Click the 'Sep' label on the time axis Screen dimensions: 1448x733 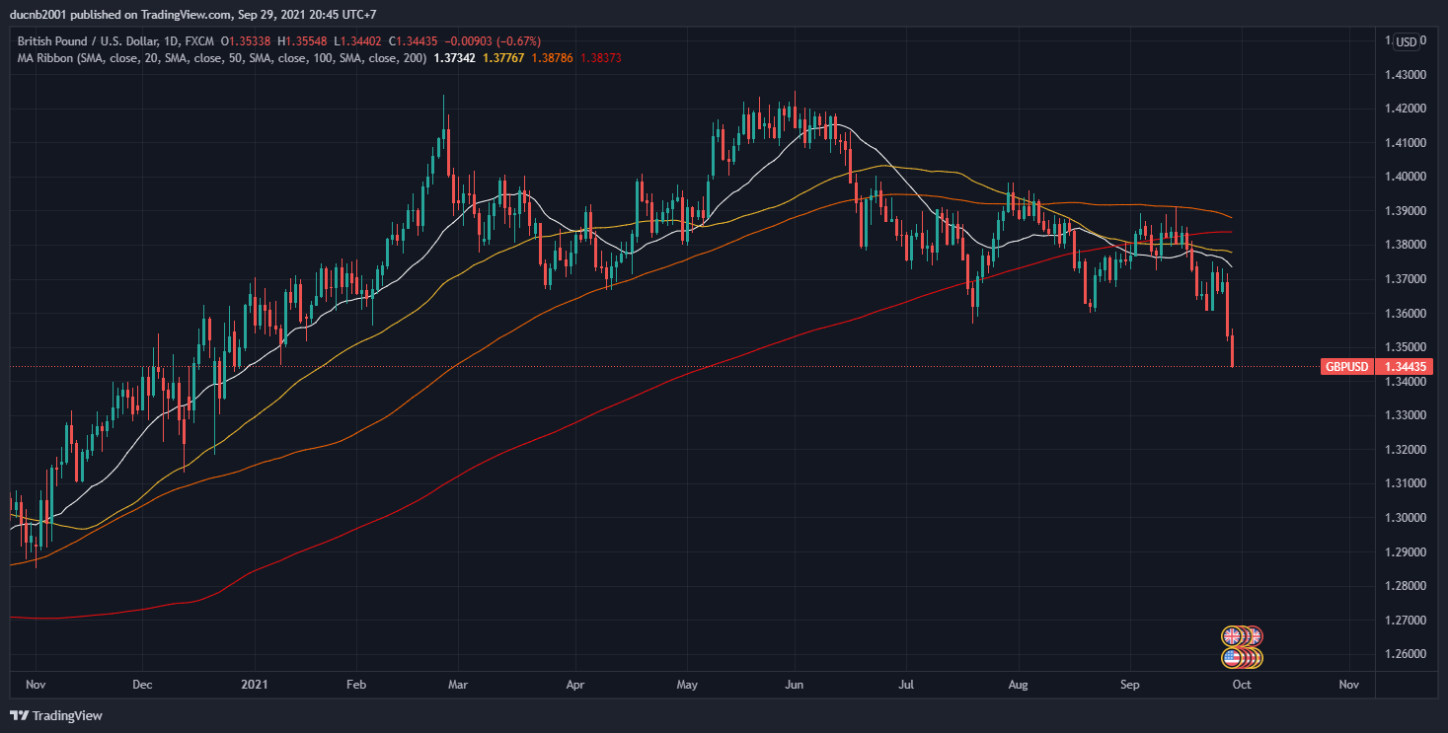point(1130,684)
